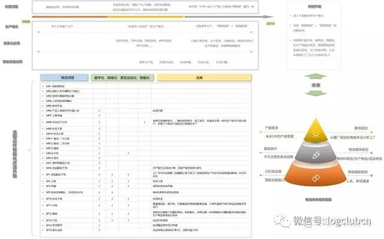Click the 智能化 checkmark in row MR8

(145, 122)
